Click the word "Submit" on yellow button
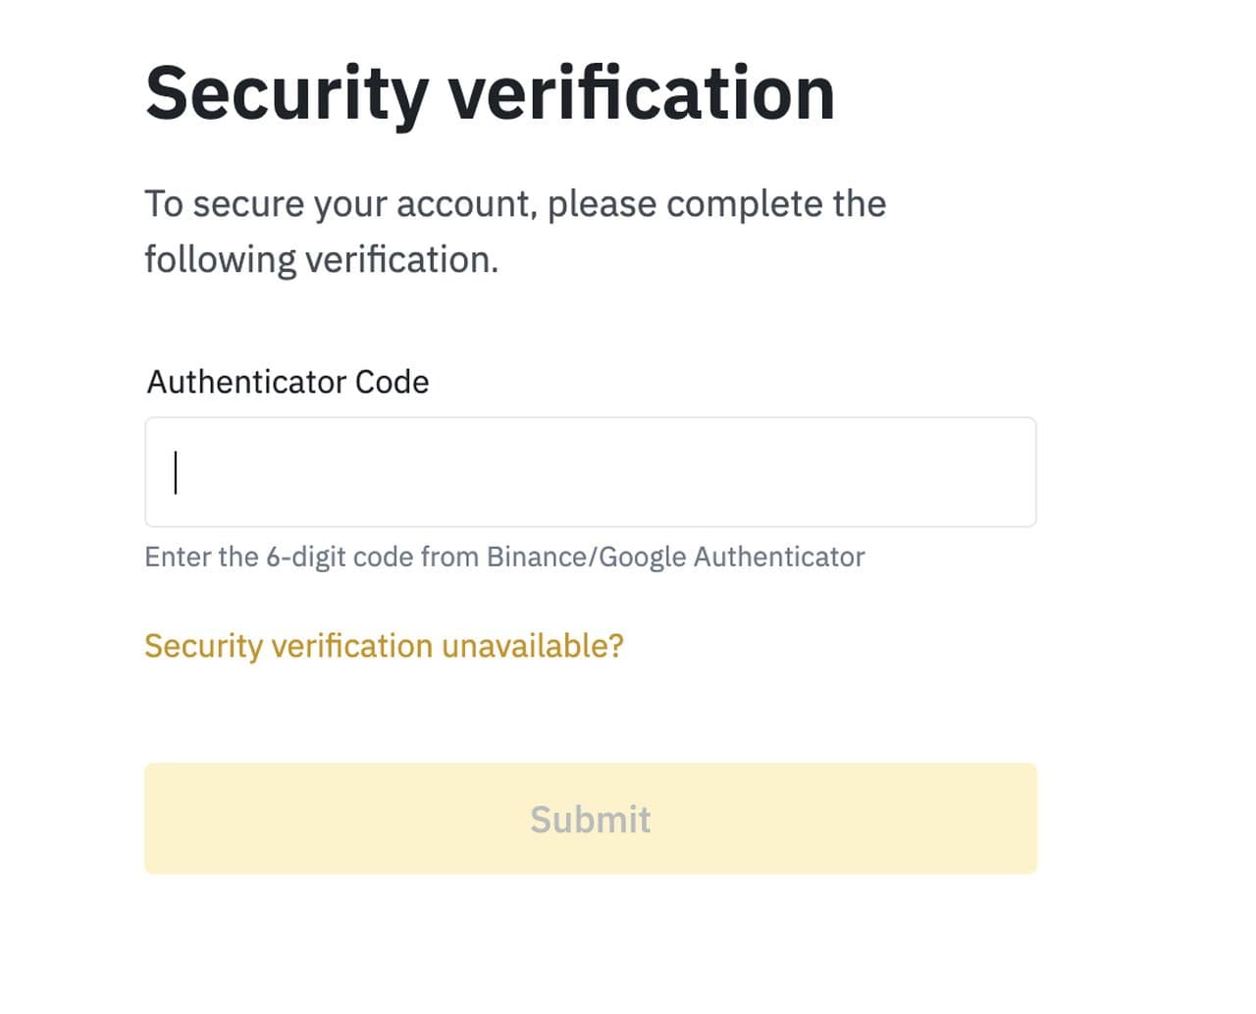1256x1014 pixels. (x=590, y=820)
